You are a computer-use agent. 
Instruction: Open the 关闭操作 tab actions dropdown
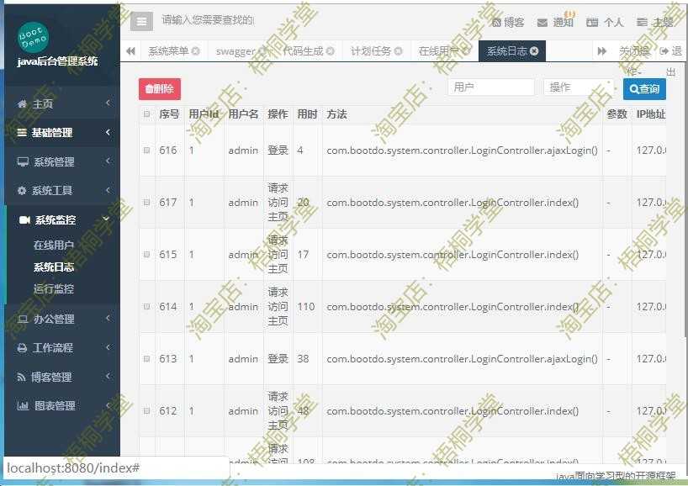pyautogui.click(x=634, y=51)
